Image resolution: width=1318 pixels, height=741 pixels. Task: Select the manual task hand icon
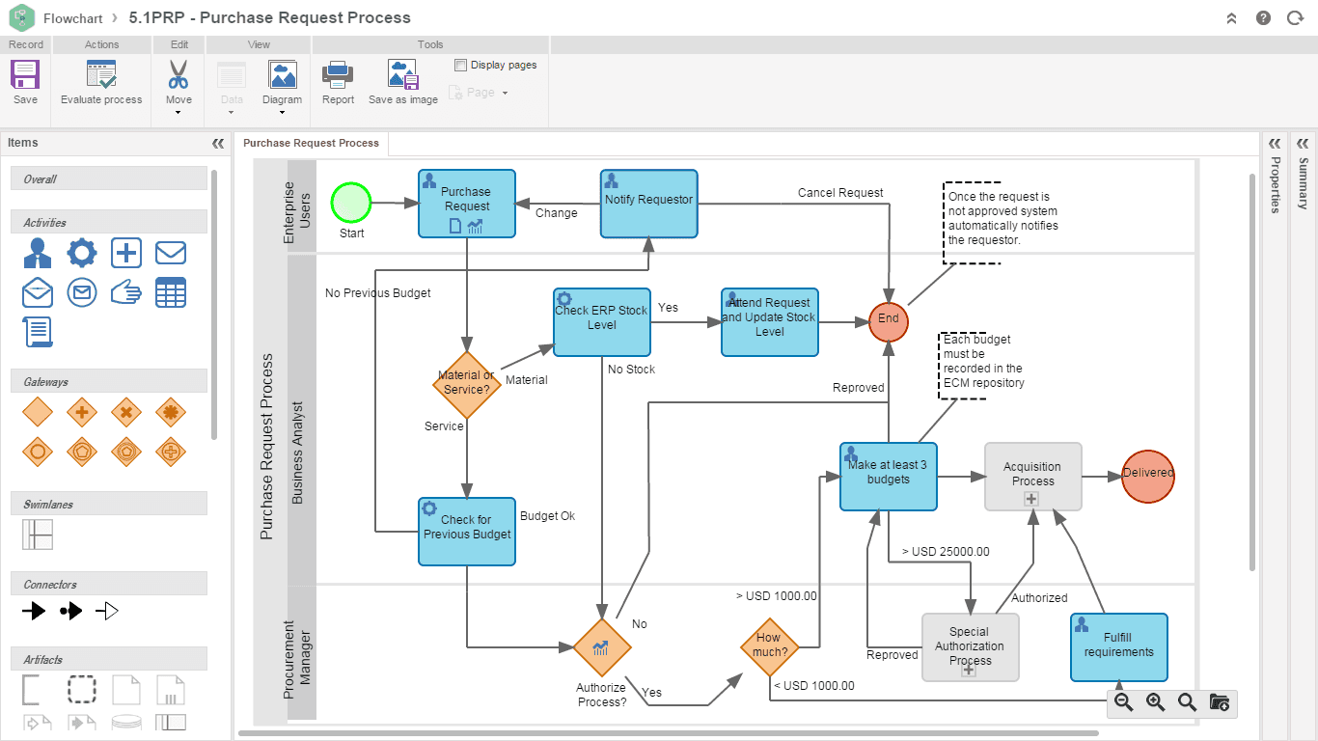pyautogui.click(x=126, y=292)
